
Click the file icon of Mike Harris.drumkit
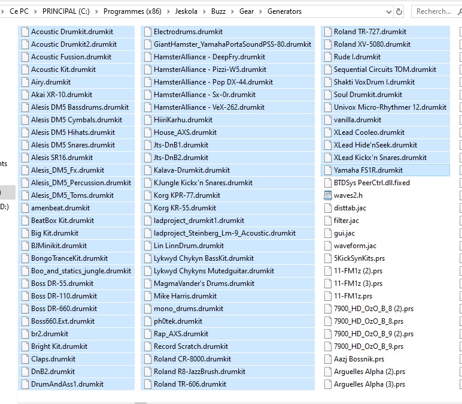tap(148, 296)
